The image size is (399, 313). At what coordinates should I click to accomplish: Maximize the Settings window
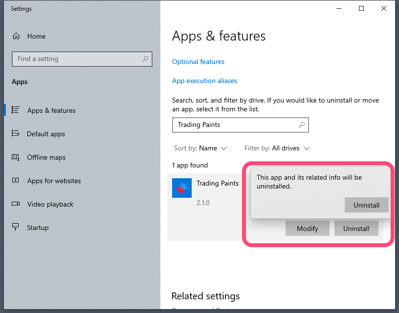tap(361, 8)
